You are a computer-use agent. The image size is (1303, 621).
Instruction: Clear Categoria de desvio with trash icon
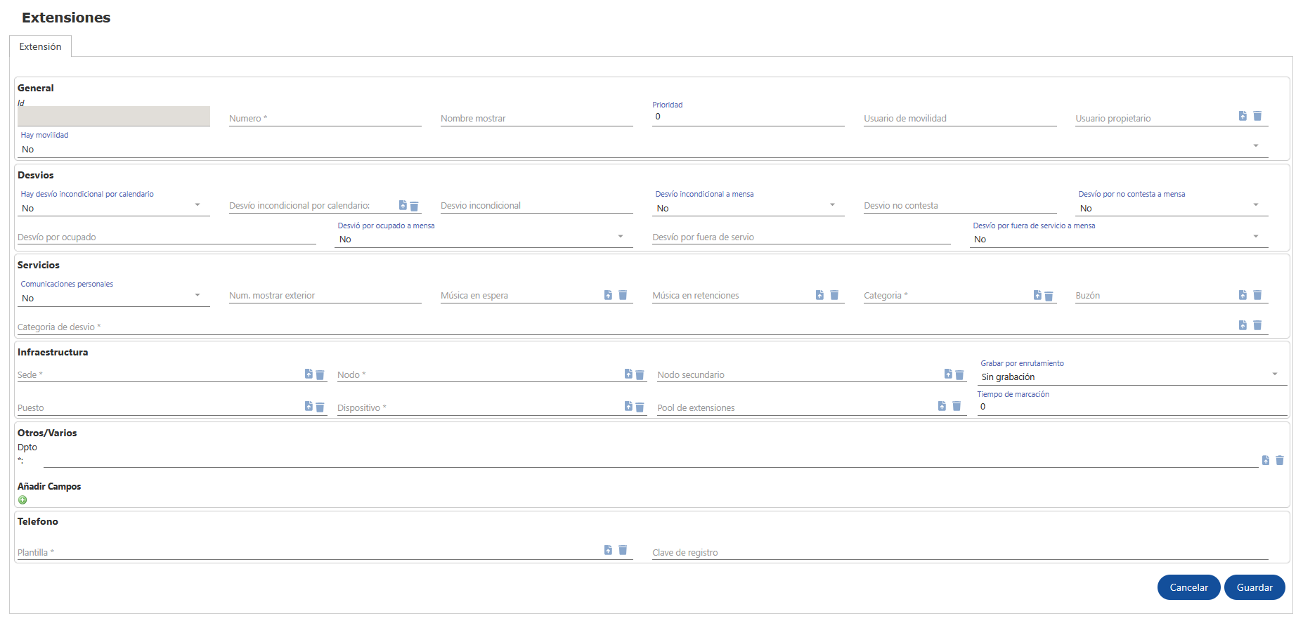pos(1257,325)
